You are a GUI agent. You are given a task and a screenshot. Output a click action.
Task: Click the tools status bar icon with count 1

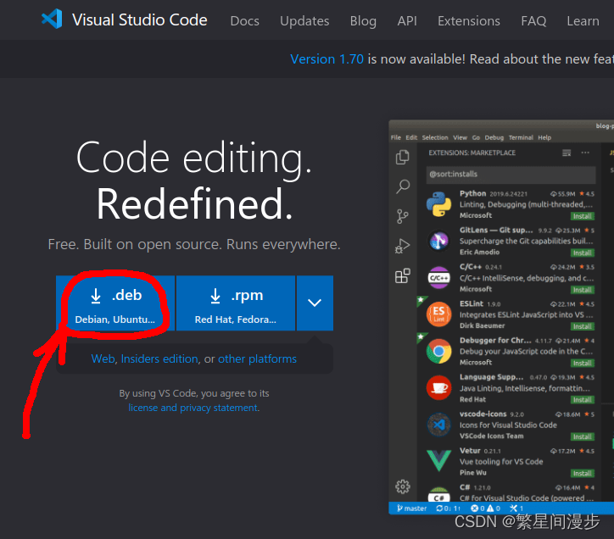(x=516, y=508)
